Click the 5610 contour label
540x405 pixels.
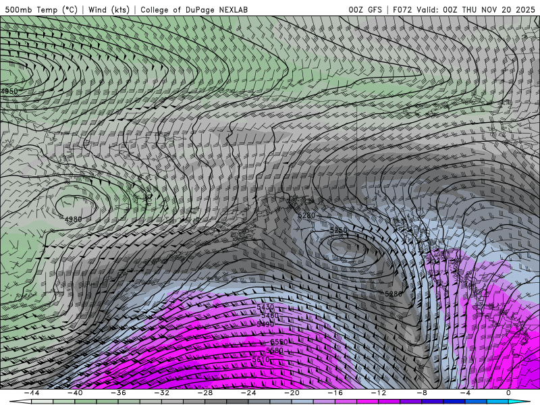261,360
